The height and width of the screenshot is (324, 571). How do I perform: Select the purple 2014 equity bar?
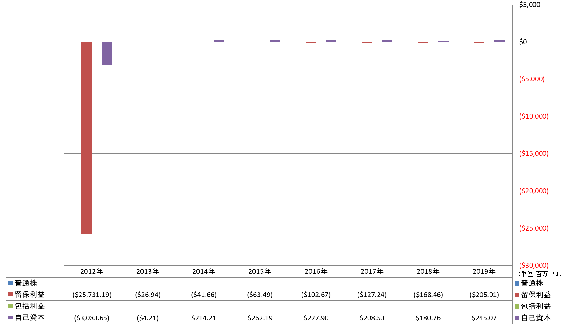pyautogui.click(x=219, y=41)
